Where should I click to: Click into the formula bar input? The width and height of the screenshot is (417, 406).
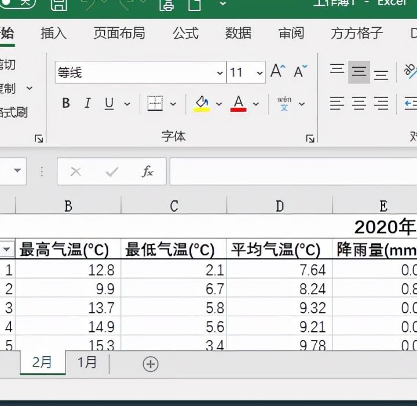293,171
